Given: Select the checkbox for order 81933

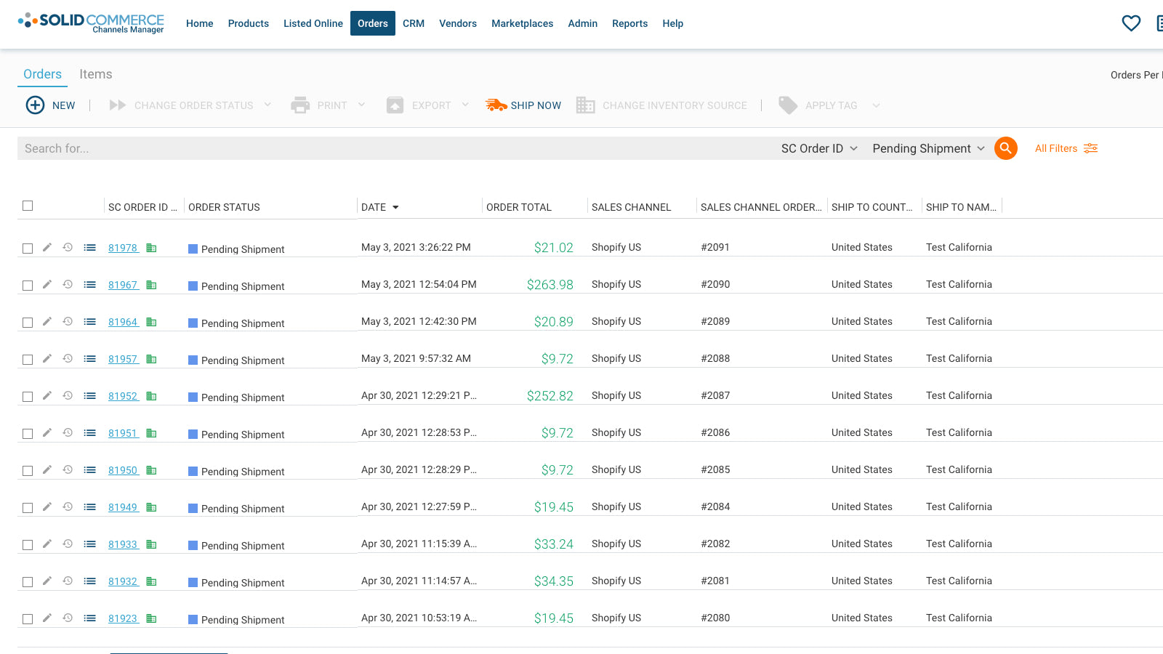Looking at the screenshot, I should 28,545.
